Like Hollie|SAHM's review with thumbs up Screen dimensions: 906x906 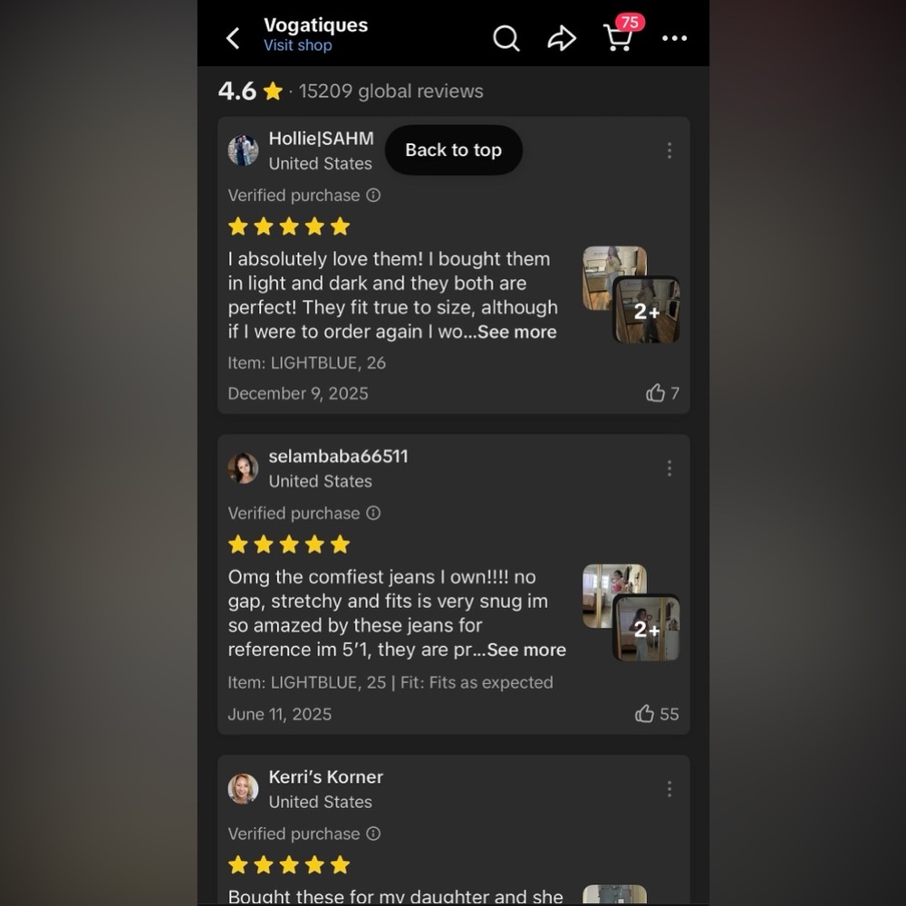(655, 393)
